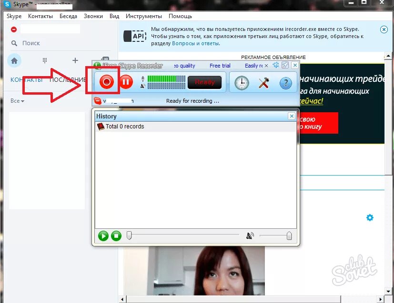Pause recording with the red pause button
The image size is (394, 303).
coord(126,82)
